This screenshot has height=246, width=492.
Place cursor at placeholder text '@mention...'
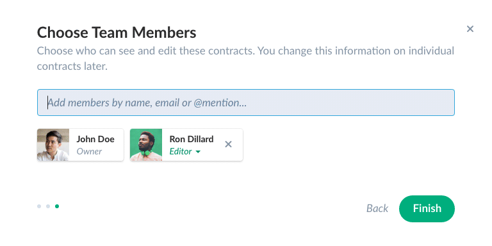(220, 103)
